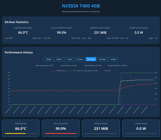Click the MEMORY USAGE card label at bottom
Image resolution: width=161 pixels, height=140 pixels.
(101, 124)
